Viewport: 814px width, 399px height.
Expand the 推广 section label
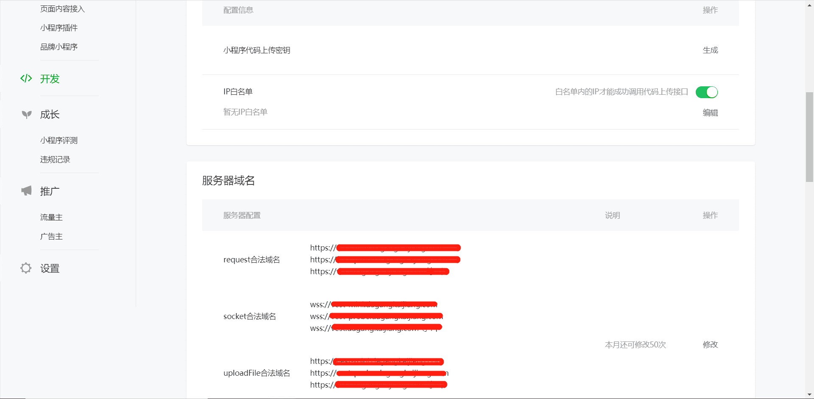click(50, 191)
